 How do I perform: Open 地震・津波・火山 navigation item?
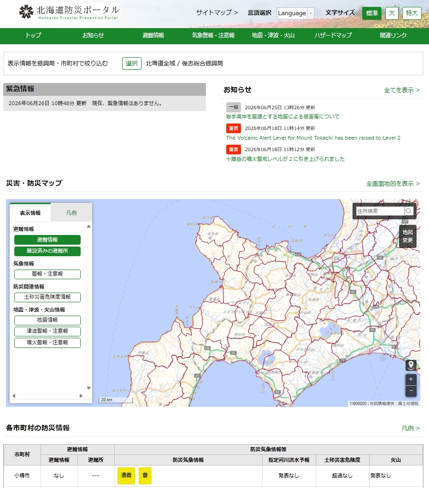point(273,35)
